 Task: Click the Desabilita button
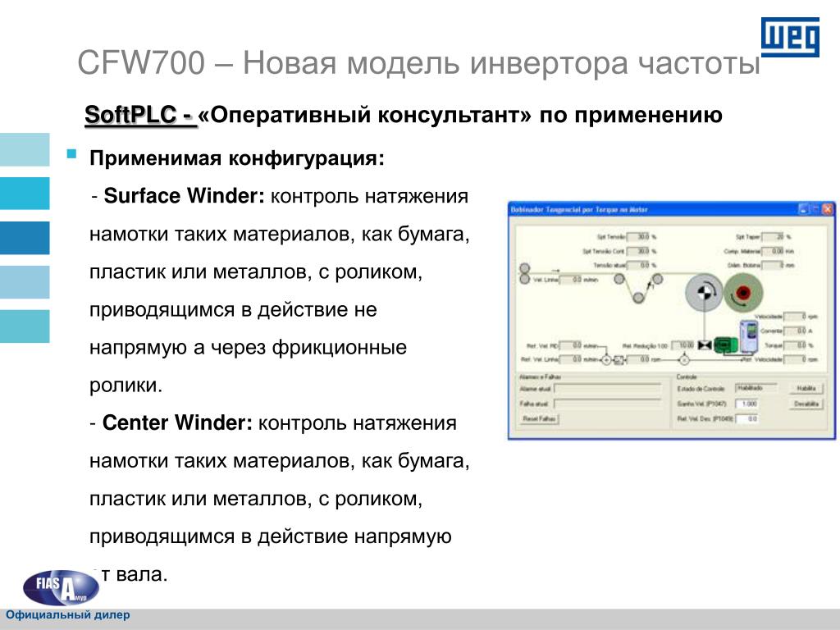coord(806,404)
